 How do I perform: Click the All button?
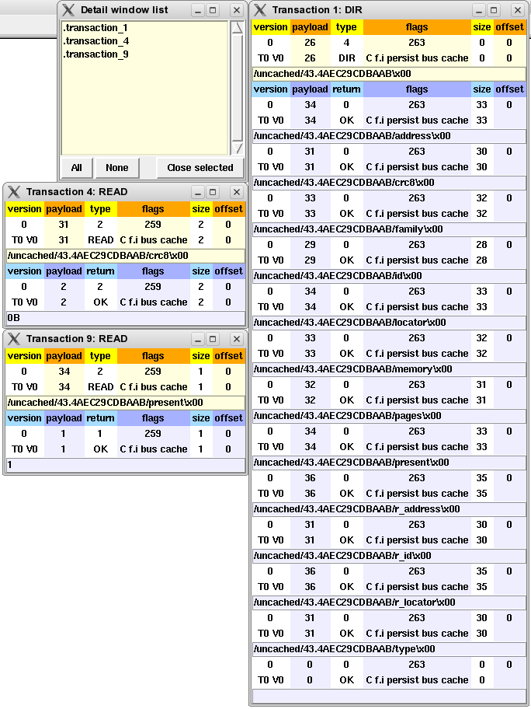tap(76, 168)
